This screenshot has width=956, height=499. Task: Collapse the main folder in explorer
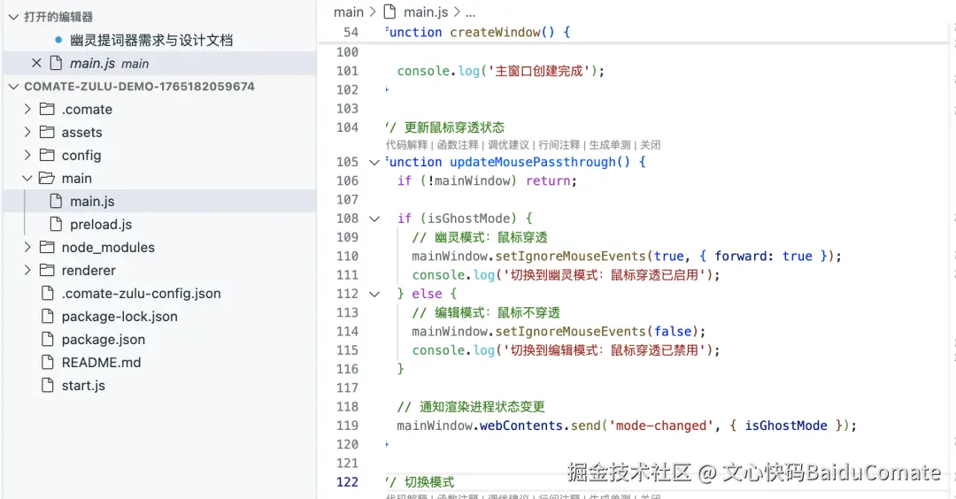tap(28, 179)
